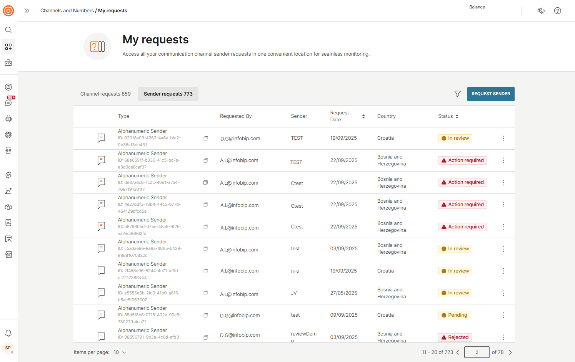Open the chat icon with 99+ badge
This screenshot has width=575, height=362.
click(x=8, y=102)
